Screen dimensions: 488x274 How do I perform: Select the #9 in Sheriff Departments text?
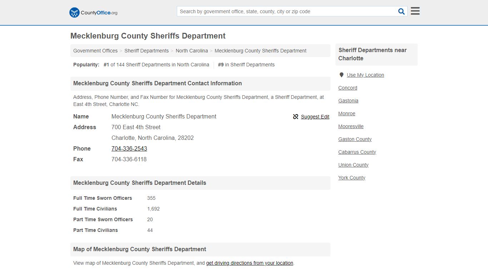pyautogui.click(x=247, y=65)
